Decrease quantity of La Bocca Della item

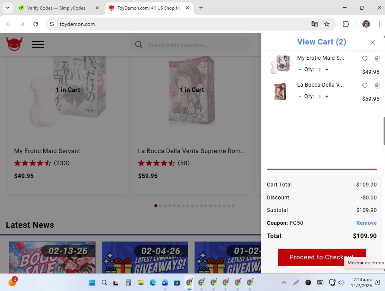300,96
